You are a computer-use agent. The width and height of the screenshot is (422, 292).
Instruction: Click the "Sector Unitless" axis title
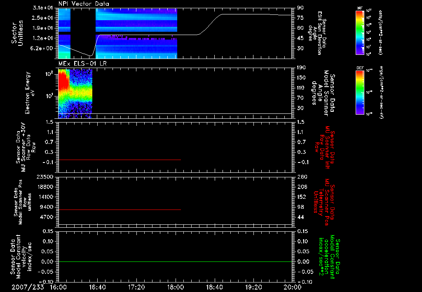pos(17,33)
